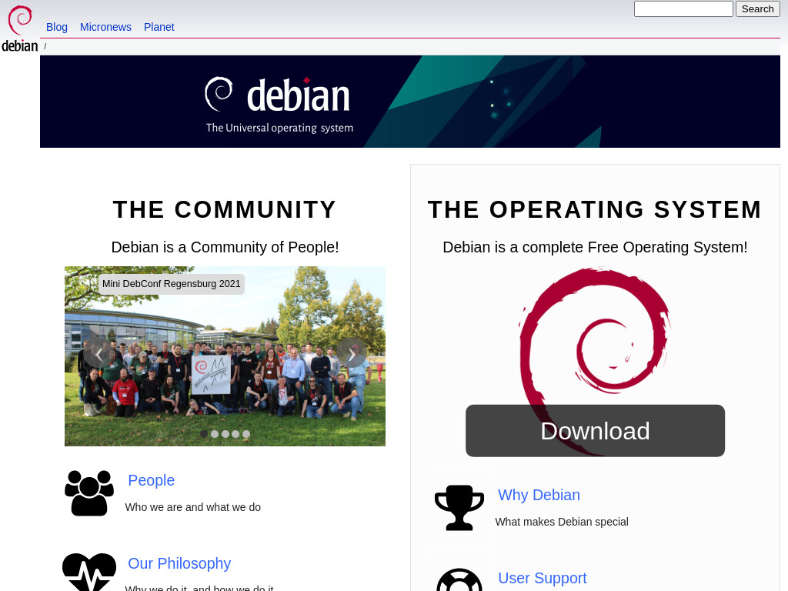Viewport: 788px width, 591px height.
Task: Open the Our Philosophy link
Action: 179,563
